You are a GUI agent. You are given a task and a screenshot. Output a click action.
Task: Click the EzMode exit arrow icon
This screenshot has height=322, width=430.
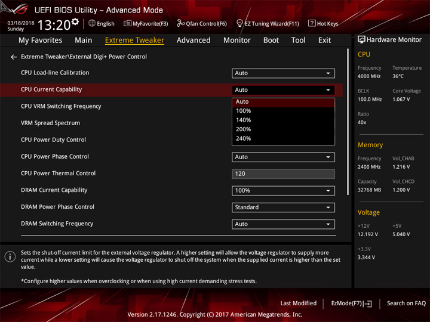click(368, 304)
